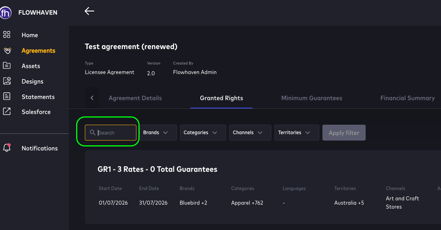
Task: Click the Apparel +762 categories value
Action: click(x=247, y=203)
